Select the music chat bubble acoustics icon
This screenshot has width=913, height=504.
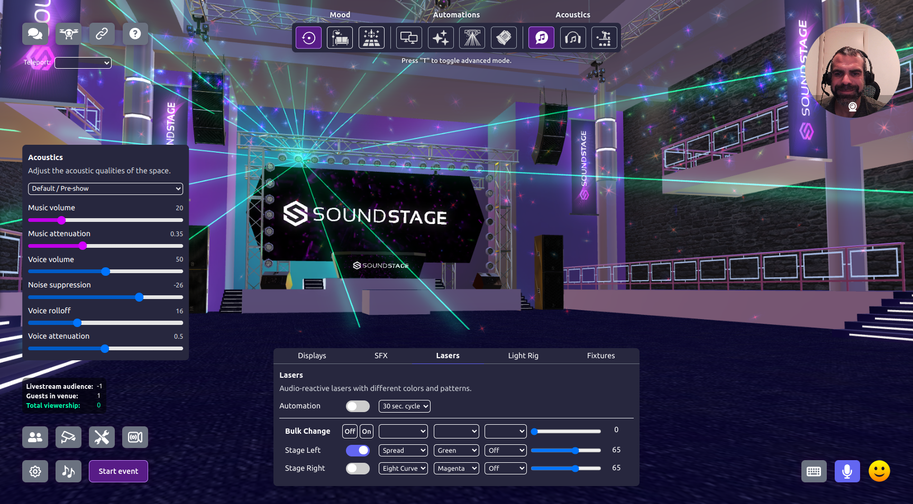point(542,38)
